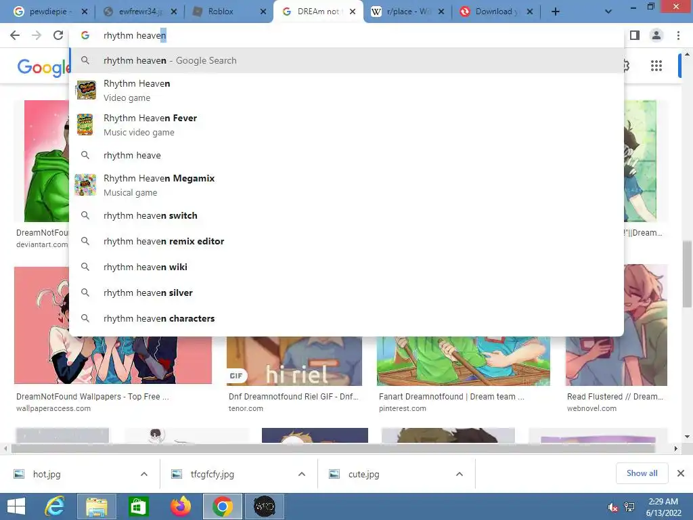Click 'DreamNotFound Wallpapers - Top Free' title
693x520 pixels.
click(x=92, y=397)
